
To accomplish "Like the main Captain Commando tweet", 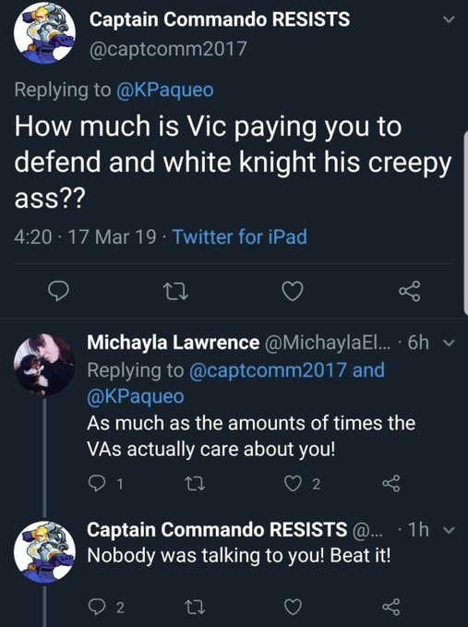I will [293, 291].
